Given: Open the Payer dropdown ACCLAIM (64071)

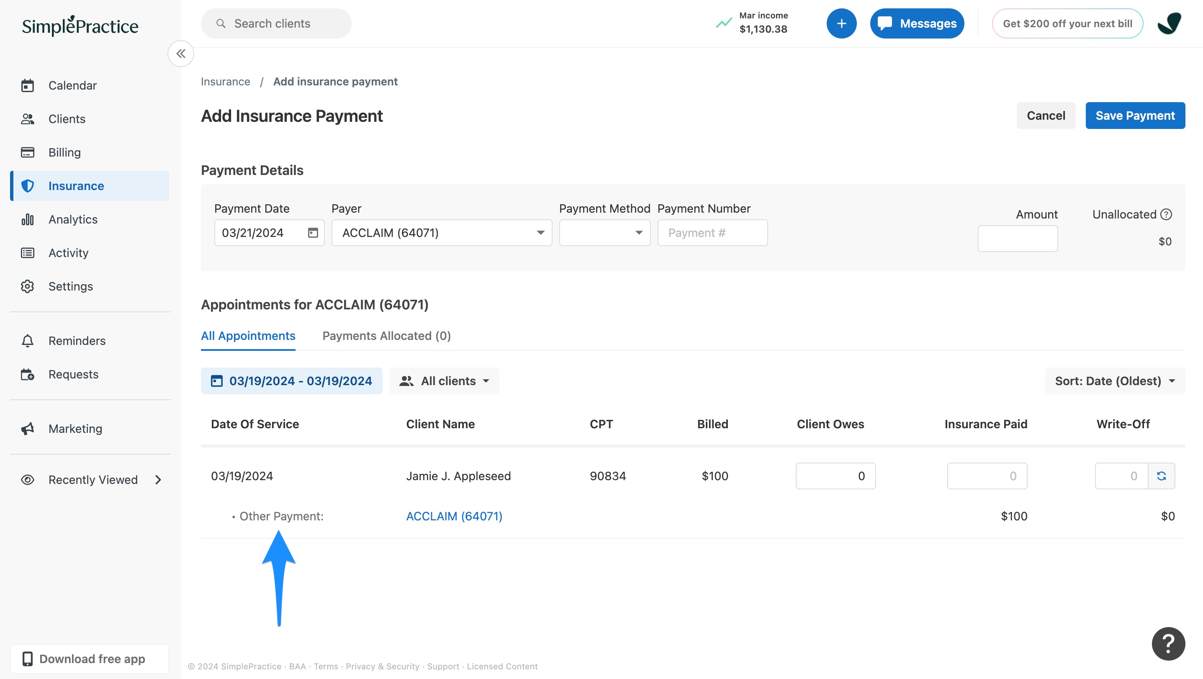Looking at the screenshot, I should (x=441, y=233).
